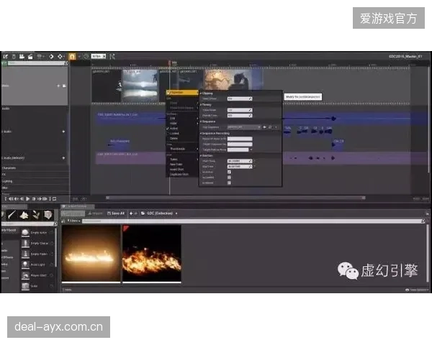Click Delete in the context menu
The height and width of the screenshot is (345, 432).
click(x=182, y=139)
